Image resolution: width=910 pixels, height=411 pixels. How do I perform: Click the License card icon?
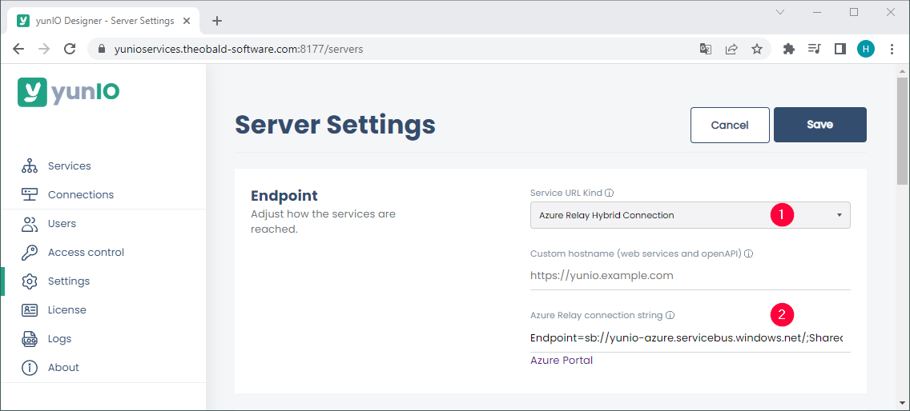[30, 310]
